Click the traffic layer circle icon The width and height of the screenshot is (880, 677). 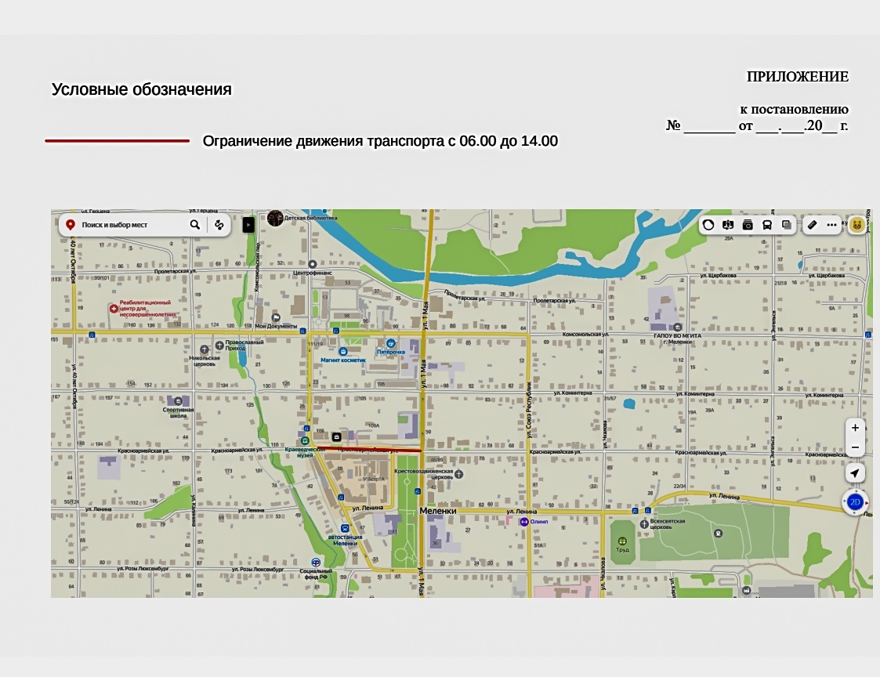[x=708, y=225]
